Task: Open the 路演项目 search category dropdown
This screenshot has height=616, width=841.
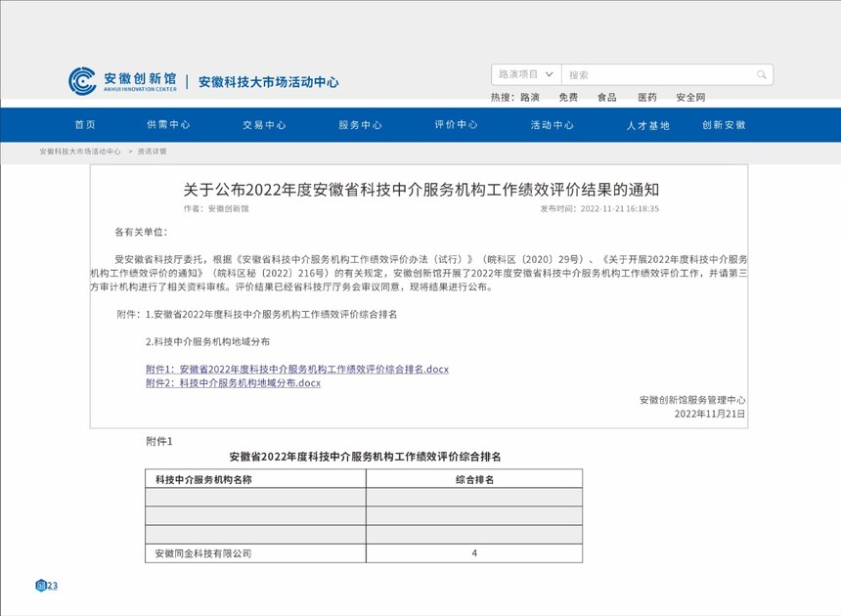Action: (x=526, y=74)
